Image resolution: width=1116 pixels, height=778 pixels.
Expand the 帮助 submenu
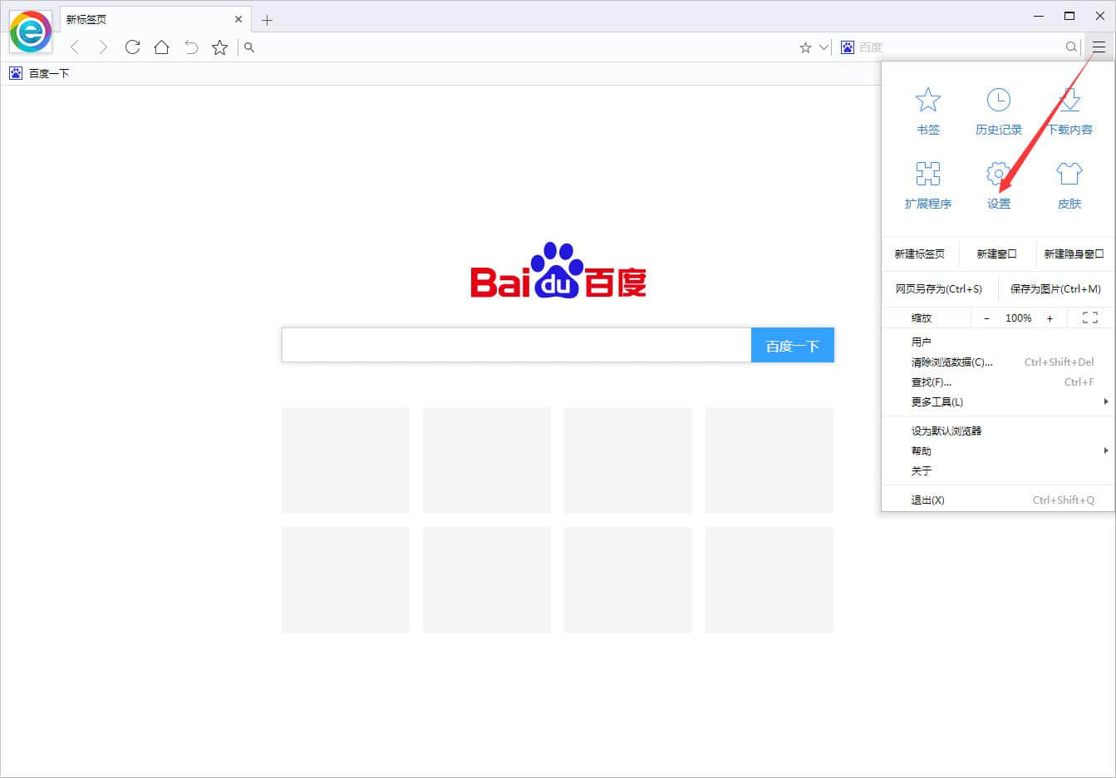[998, 451]
